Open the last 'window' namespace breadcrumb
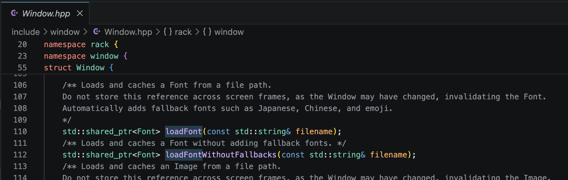568x180 pixels. (229, 32)
